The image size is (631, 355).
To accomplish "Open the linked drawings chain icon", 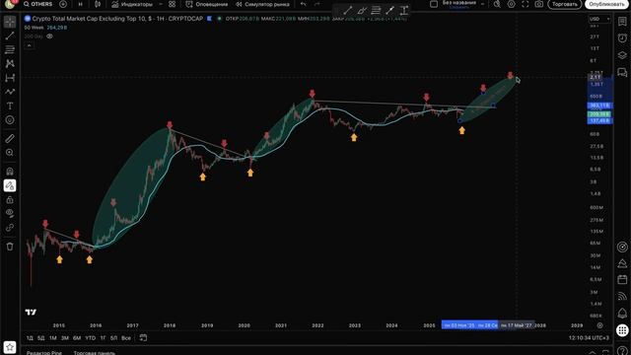I will click(10, 228).
